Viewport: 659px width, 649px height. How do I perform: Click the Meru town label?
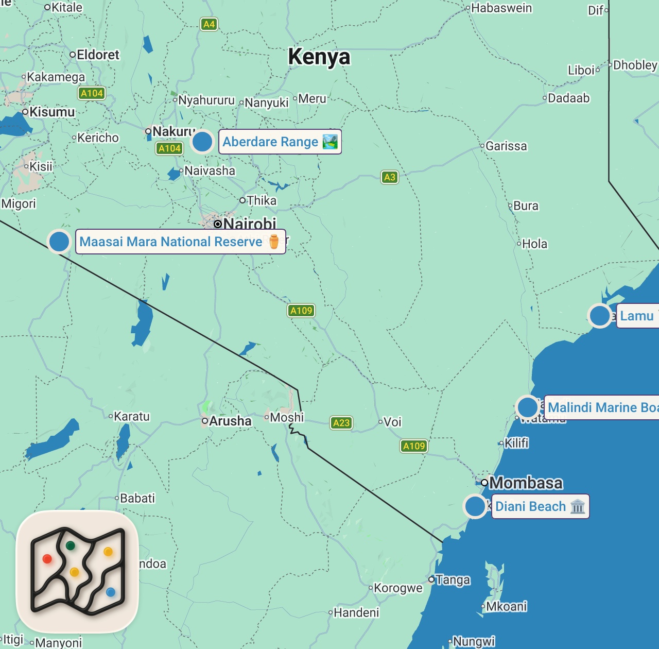point(312,98)
